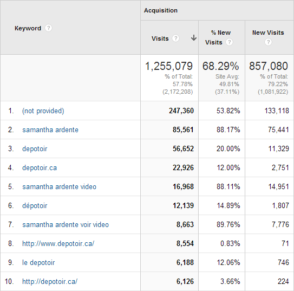Sort by New Visits column header
This screenshot has height=291, width=294.
point(268,33)
